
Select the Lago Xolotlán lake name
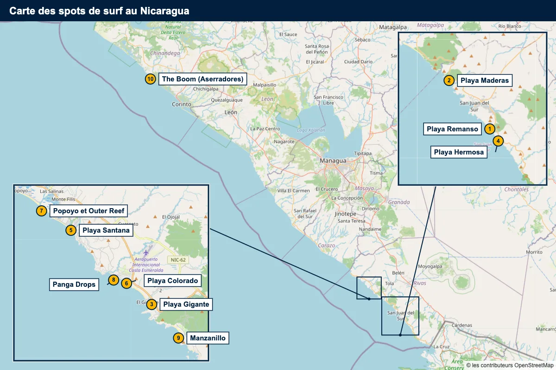(x=311, y=130)
